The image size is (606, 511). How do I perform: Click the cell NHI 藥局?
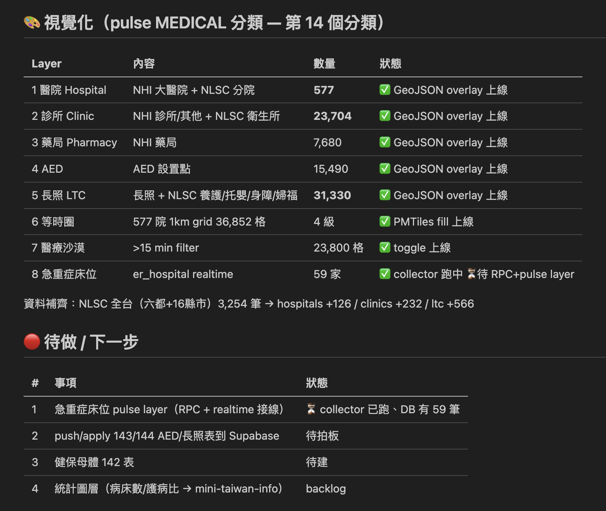pos(155,142)
